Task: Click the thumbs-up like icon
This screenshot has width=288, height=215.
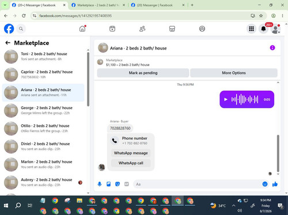Action: [275, 184]
